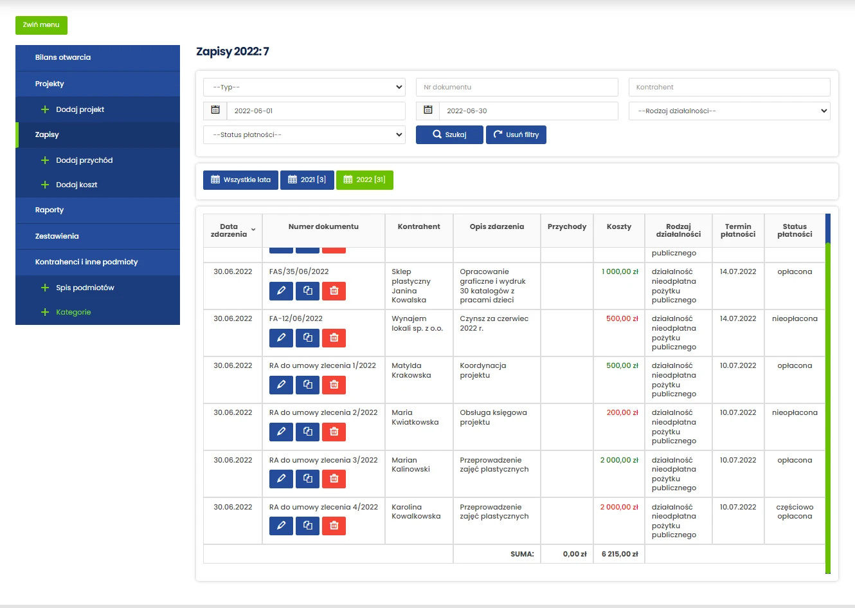The height and width of the screenshot is (608, 855).
Task: Go to Raporty section
Action: [x=98, y=210]
